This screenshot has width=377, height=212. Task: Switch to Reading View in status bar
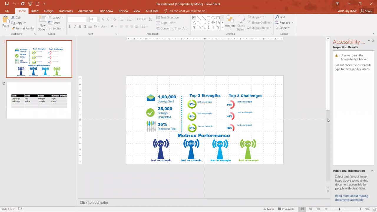pos(318,209)
